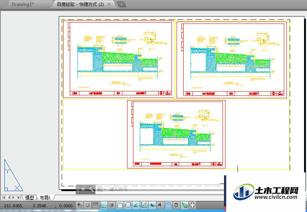Toggle Snap Mode dotted-grid icon
This screenshot has height=212, width=307.
coord(87,205)
